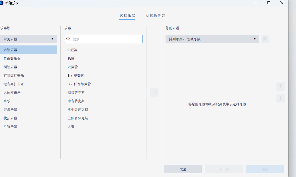
Task: Select the 键盘乐器 family
Action: click(28, 110)
